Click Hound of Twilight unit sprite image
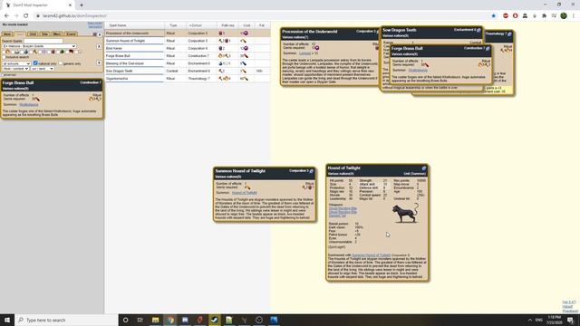580x326 pixels. pos(405,213)
